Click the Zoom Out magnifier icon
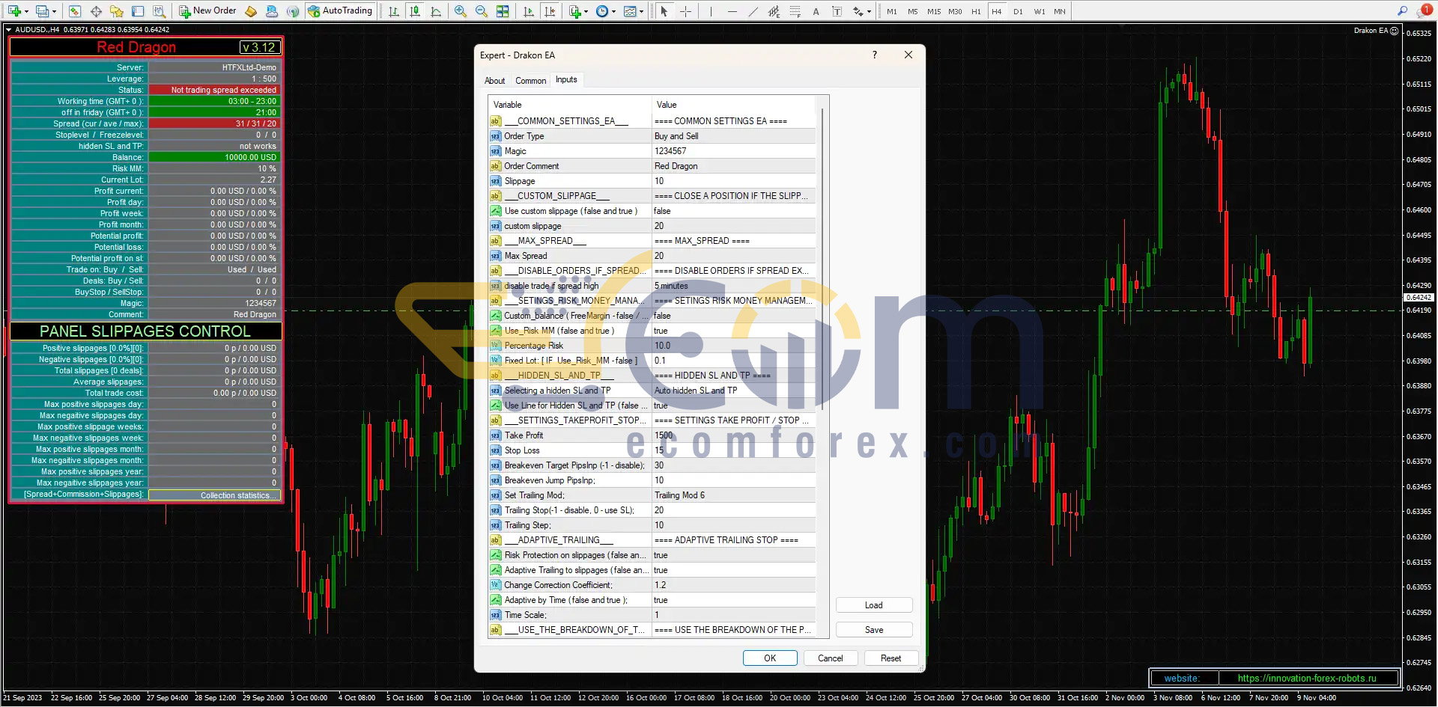This screenshot has width=1438, height=707. pyautogui.click(x=481, y=11)
